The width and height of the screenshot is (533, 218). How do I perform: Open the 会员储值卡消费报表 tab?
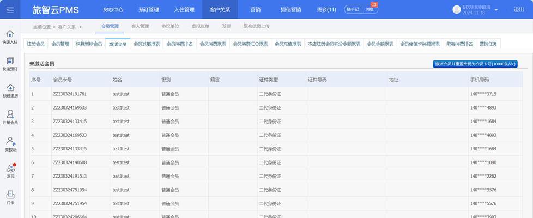(420, 44)
